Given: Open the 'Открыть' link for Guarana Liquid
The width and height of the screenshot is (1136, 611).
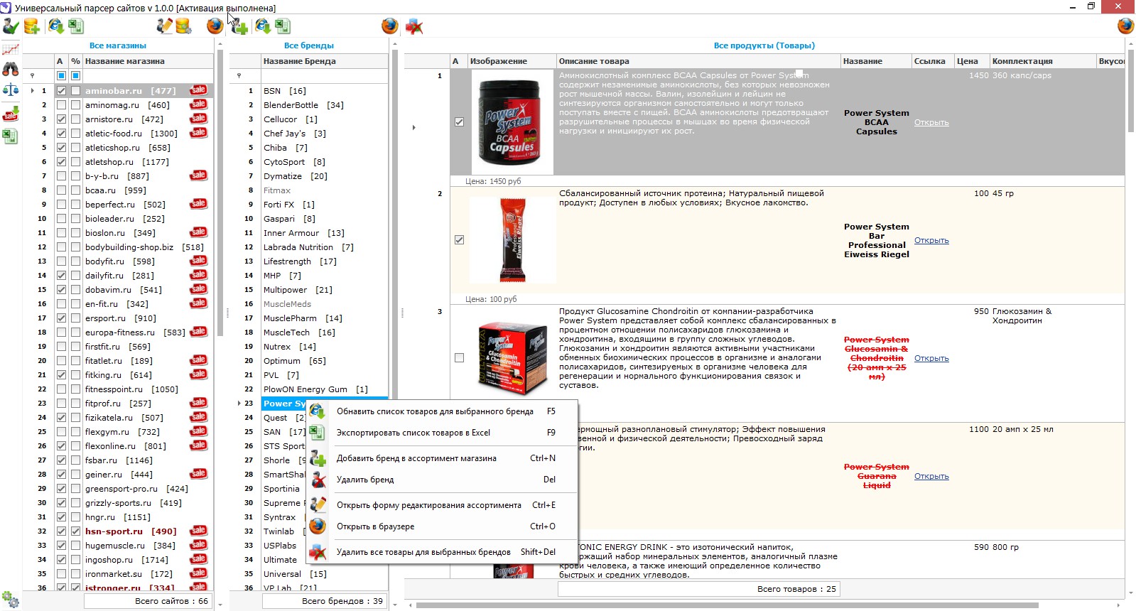Looking at the screenshot, I should 931,476.
